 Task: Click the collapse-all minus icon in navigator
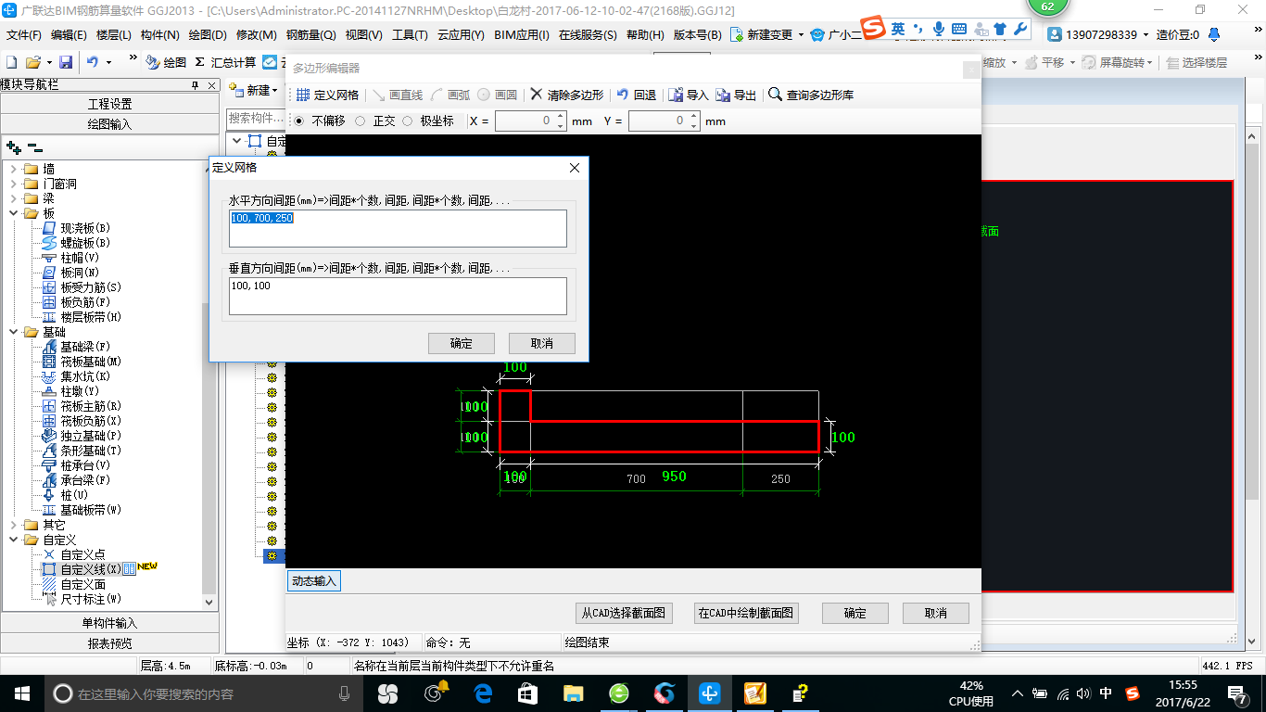[35, 147]
